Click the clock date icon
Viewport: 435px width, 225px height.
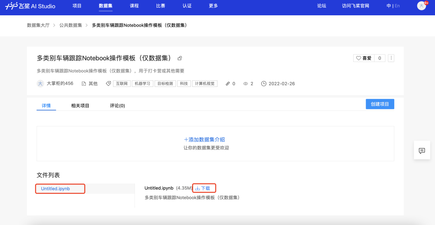point(264,83)
